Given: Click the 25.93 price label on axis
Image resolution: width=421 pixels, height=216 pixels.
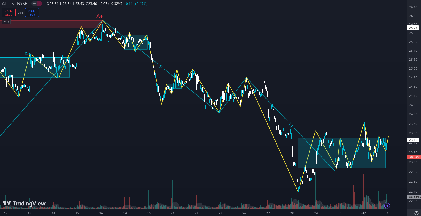Looking at the screenshot, I should [x=413, y=28].
